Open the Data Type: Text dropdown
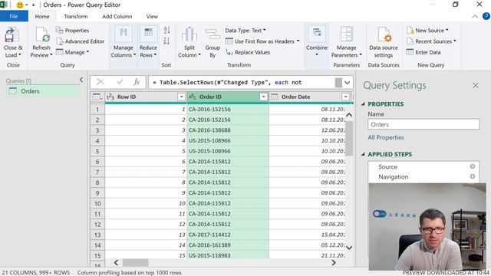The width and height of the screenshot is (491, 276). pos(245,31)
